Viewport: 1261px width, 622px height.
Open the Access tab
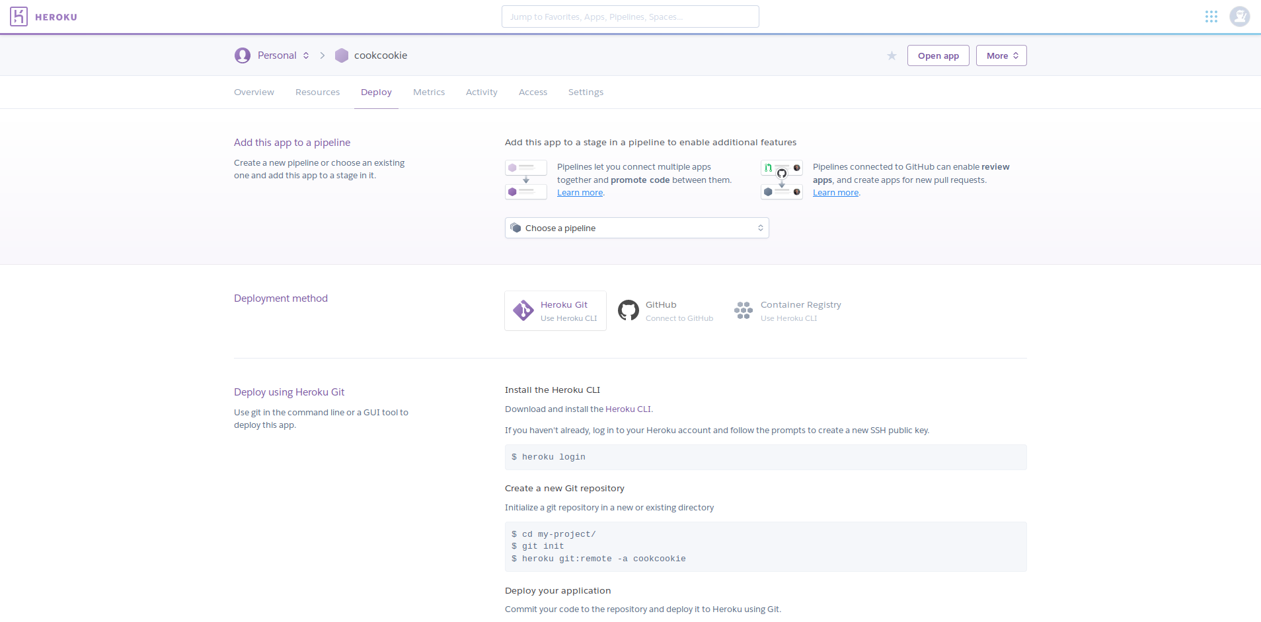[x=533, y=92]
